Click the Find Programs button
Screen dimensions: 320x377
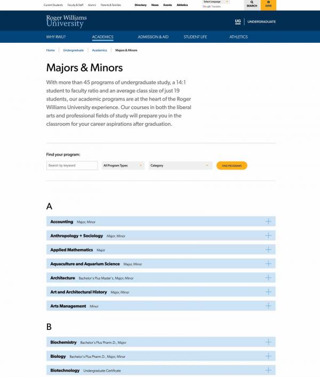[x=231, y=166]
